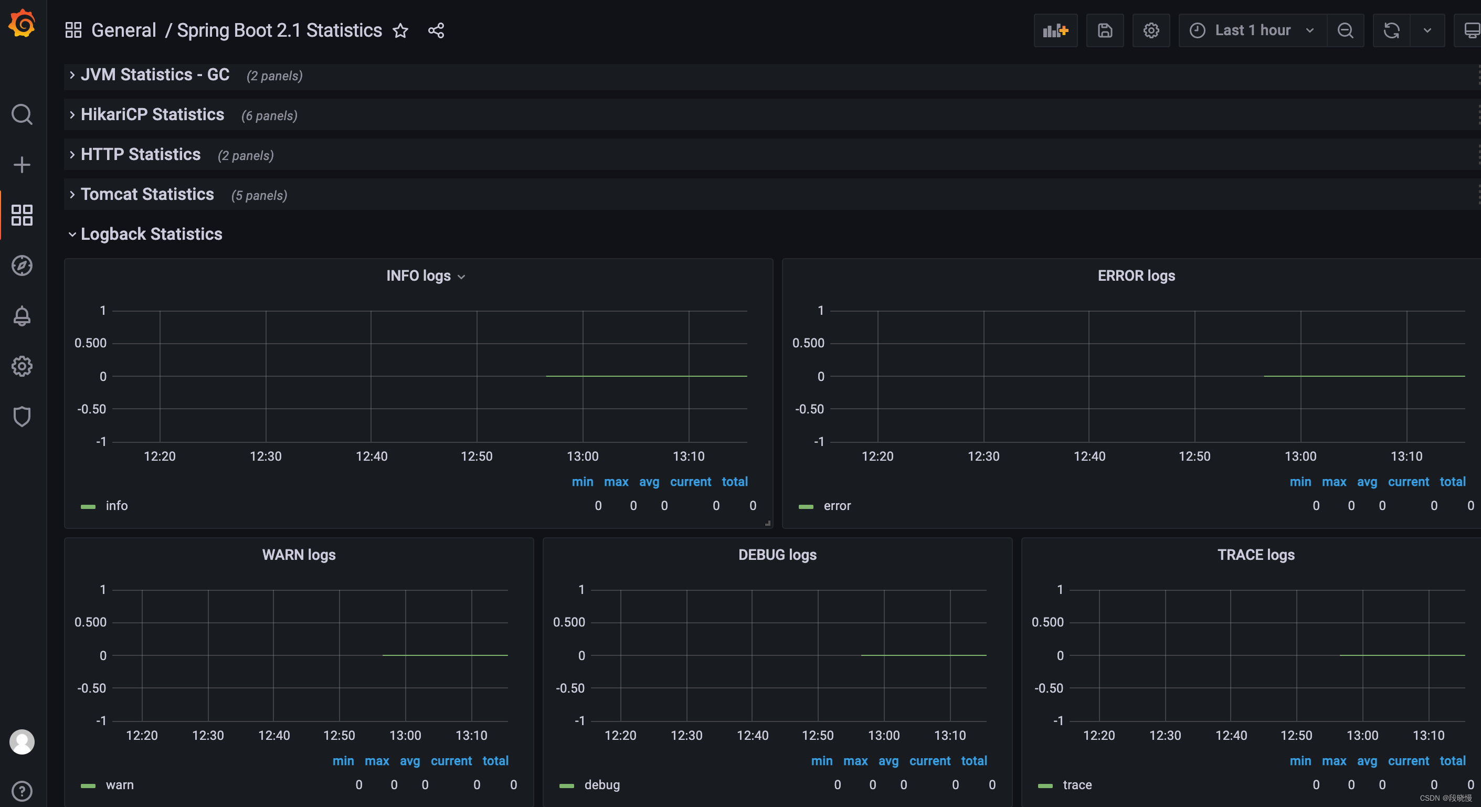Expand the JVM Statistics - GC row
Image resolution: width=1481 pixels, height=807 pixels.
coord(155,75)
